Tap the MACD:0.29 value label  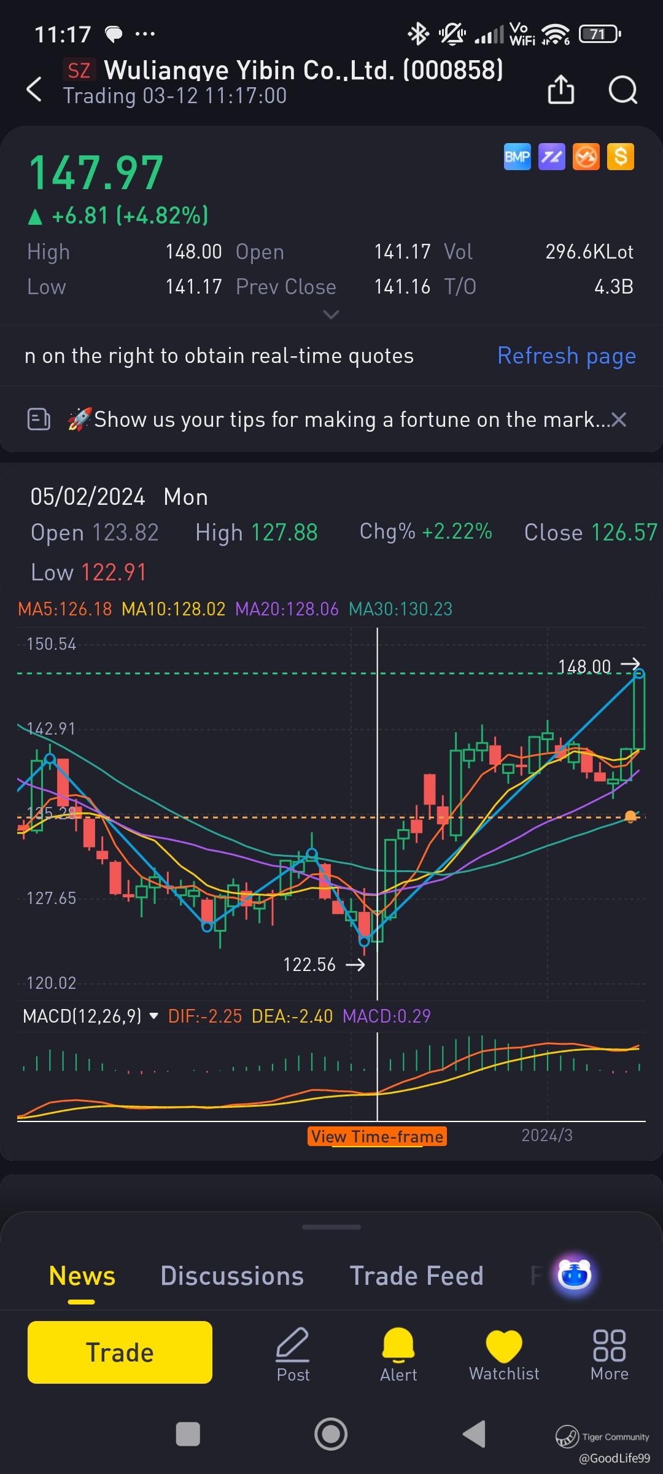tap(387, 1016)
